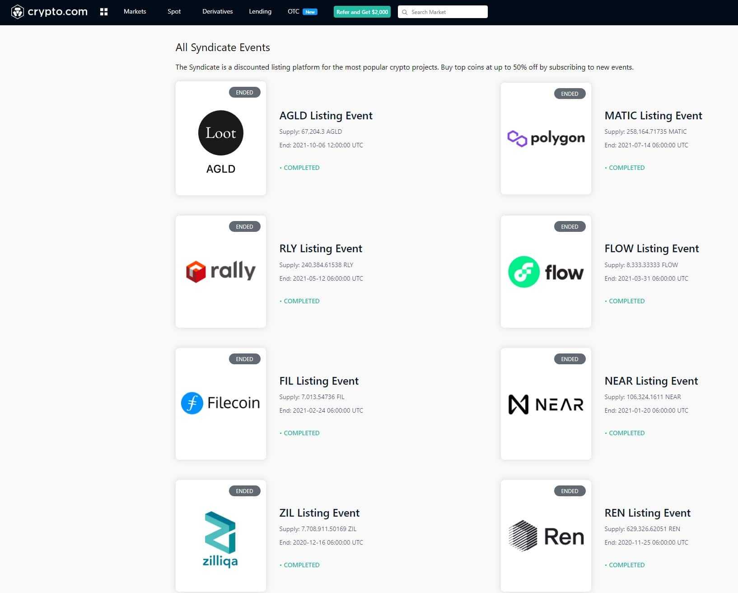Open the flow logo card

tap(546, 272)
